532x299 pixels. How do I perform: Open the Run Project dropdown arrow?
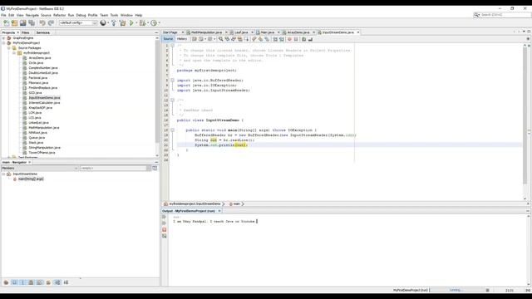pos(136,22)
